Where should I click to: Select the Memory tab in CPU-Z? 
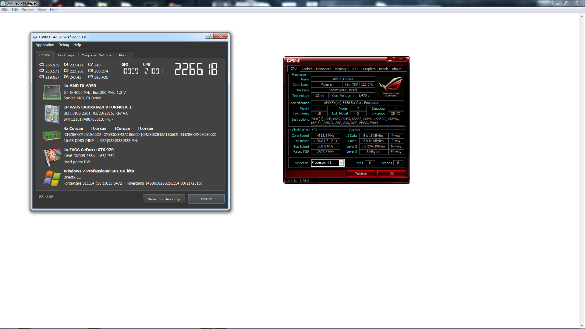click(341, 69)
